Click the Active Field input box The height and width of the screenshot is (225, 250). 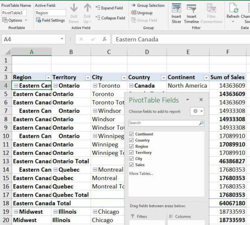click(51, 13)
